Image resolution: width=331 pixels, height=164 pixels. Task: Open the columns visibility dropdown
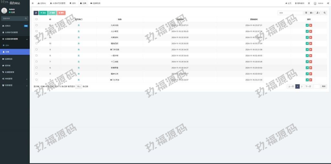click(312, 13)
